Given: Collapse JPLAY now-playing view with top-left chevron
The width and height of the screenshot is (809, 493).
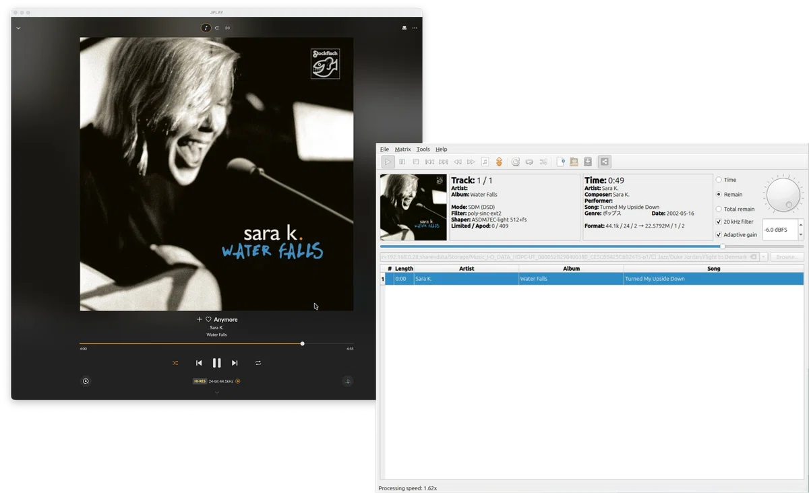Looking at the screenshot, I should [18, 28].
